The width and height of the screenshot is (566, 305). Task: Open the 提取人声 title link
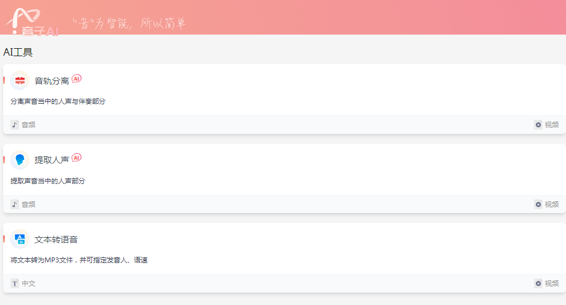coord(52,160)
